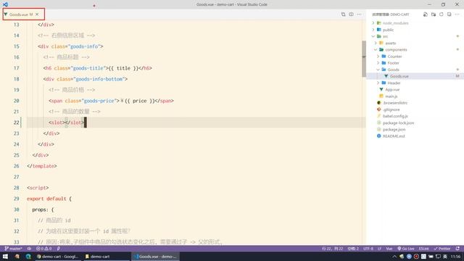Switch to the Goods.vue editor tab
The image size is (464, 261).
point(21,14)
